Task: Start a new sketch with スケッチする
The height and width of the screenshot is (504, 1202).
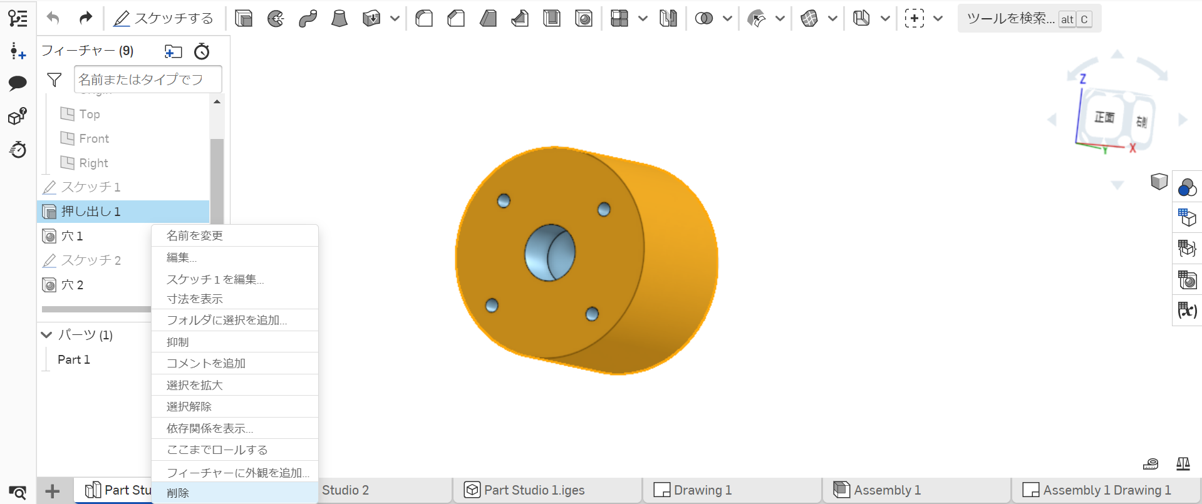Action: point(163,19)
